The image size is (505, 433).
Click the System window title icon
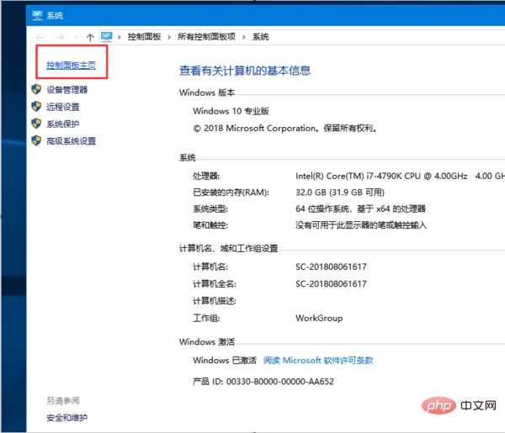click(x=37, y=15)
